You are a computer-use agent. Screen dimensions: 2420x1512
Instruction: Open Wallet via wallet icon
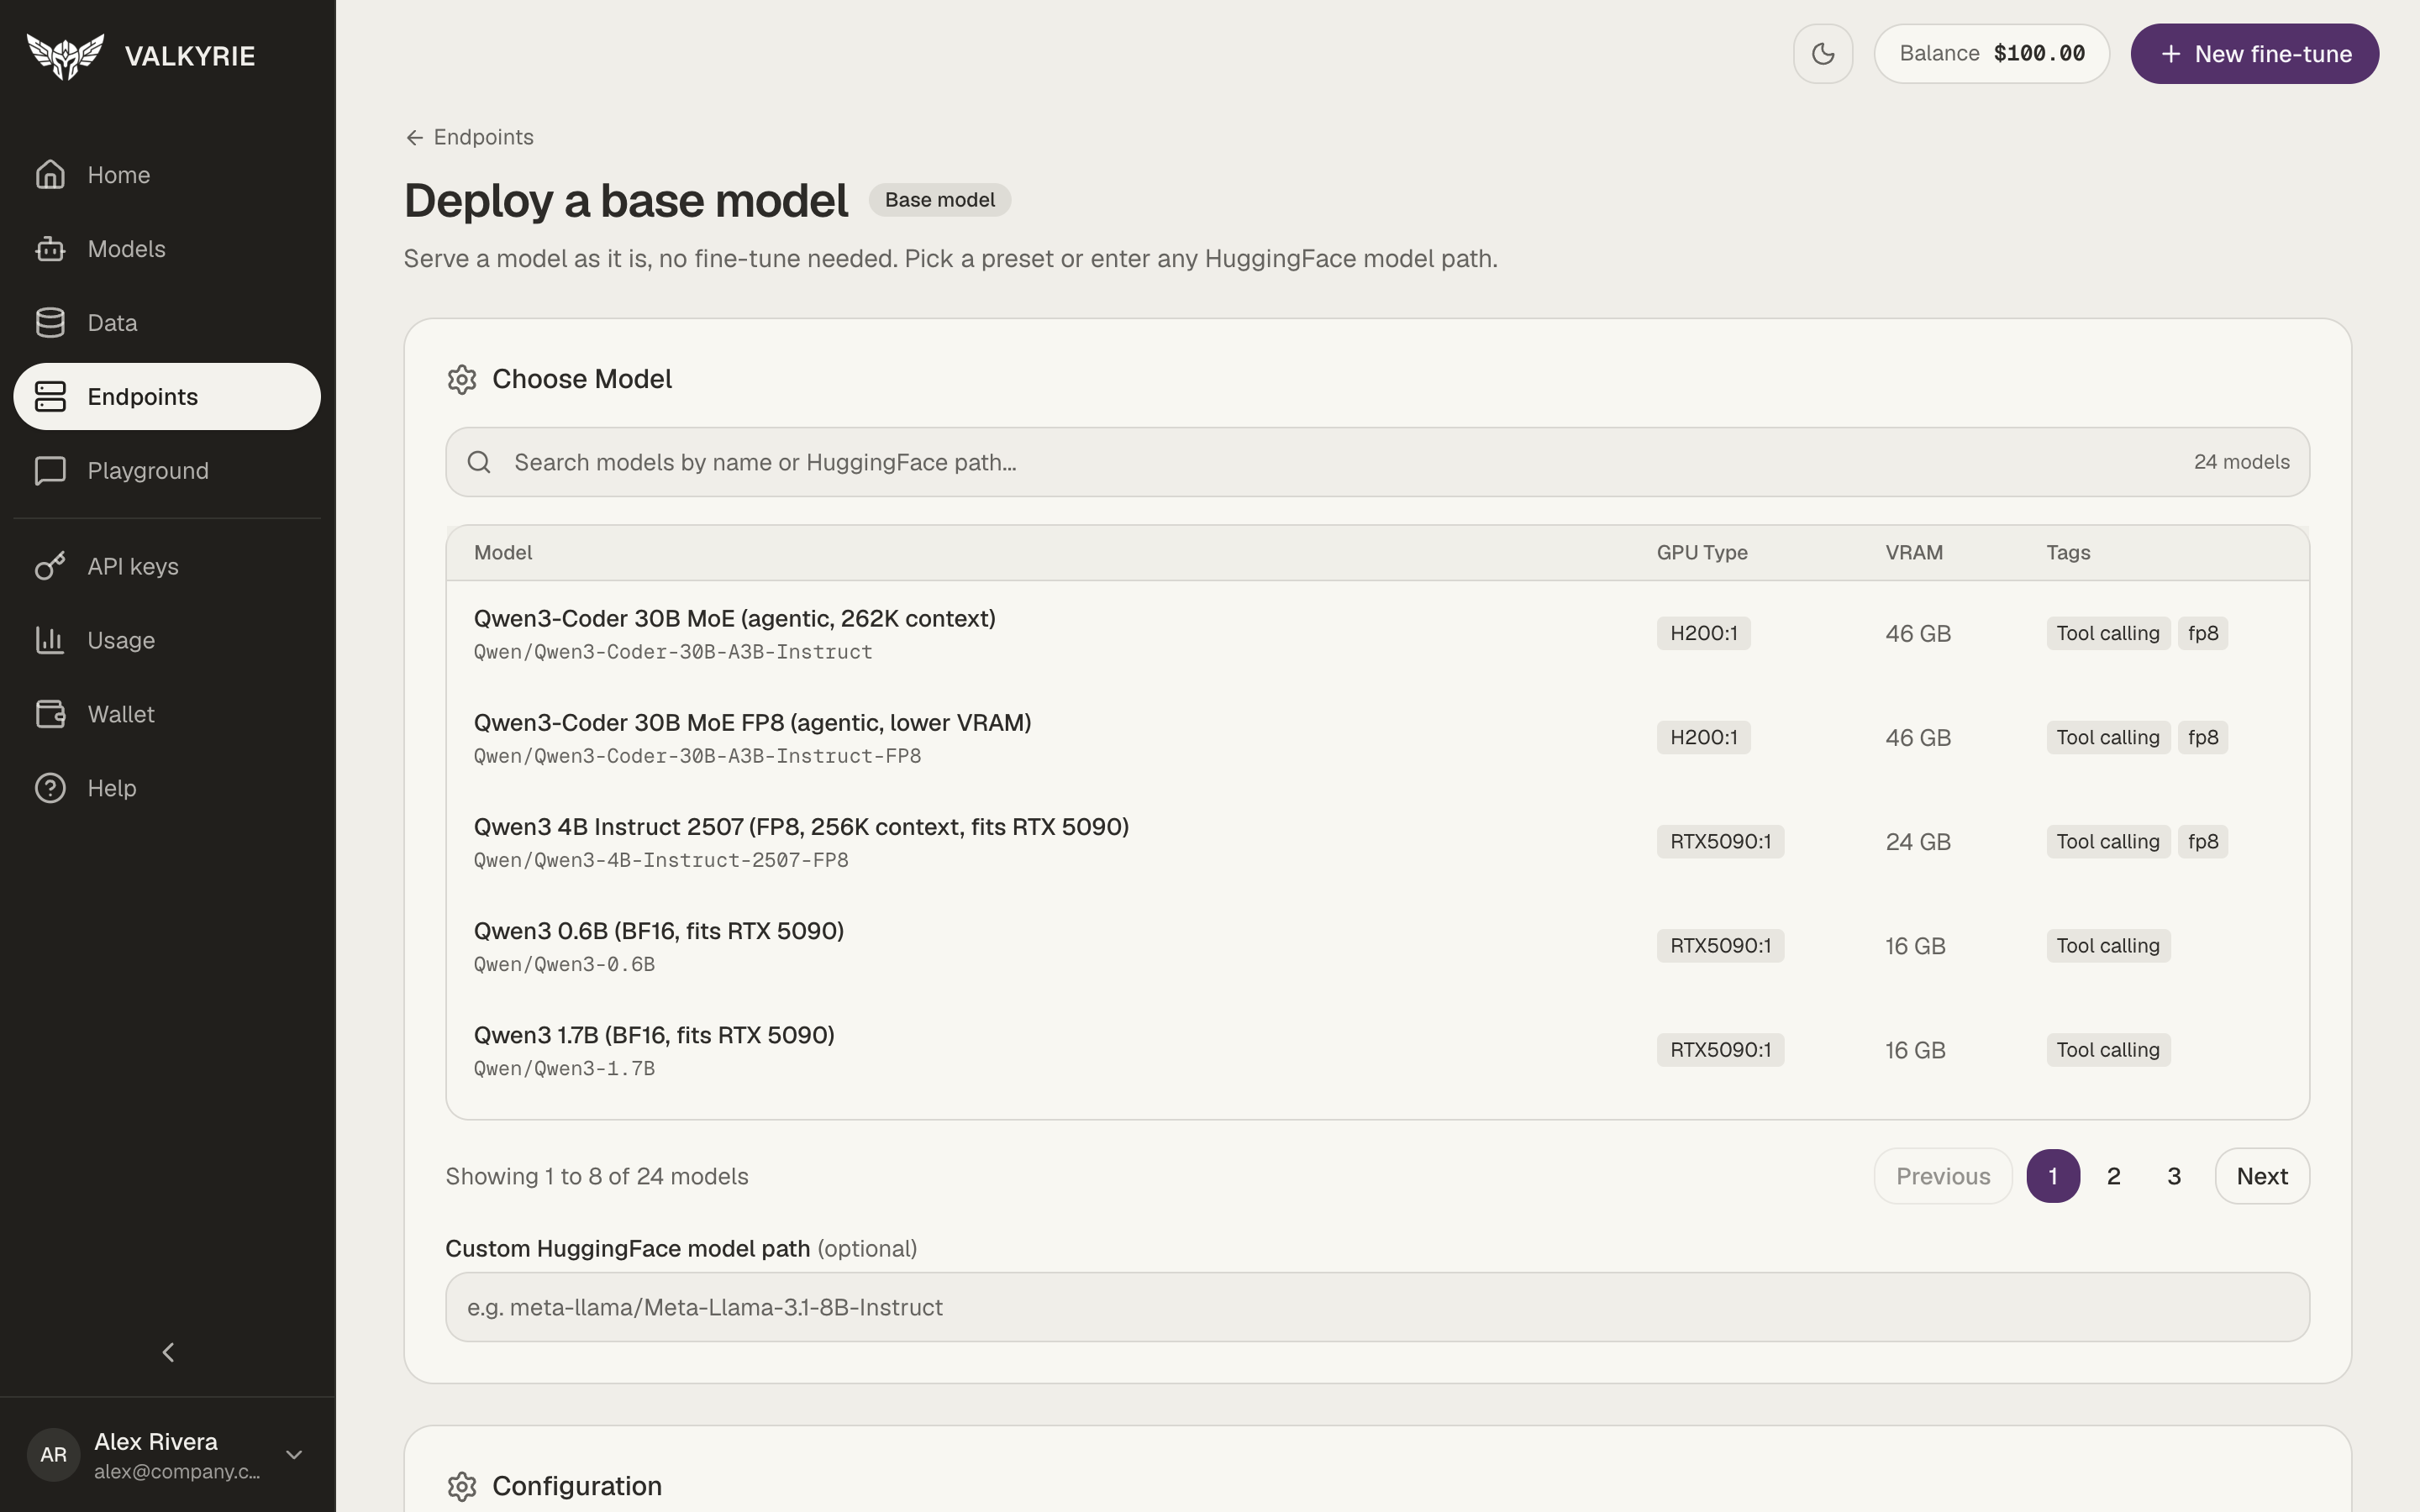coord(50,715)
